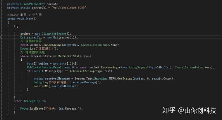Click the "while" keyword
This screenshot has width=222, height=120.
[25, 56]
